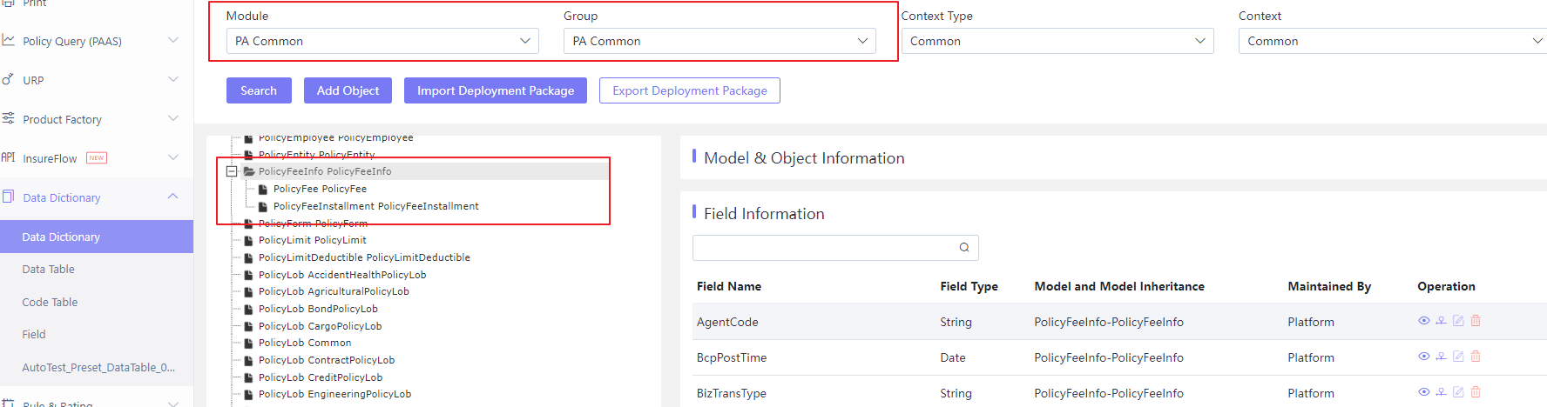Delete the AgentCode field using trash icon
1547x407 pixels.
(x=1476, y=321)
